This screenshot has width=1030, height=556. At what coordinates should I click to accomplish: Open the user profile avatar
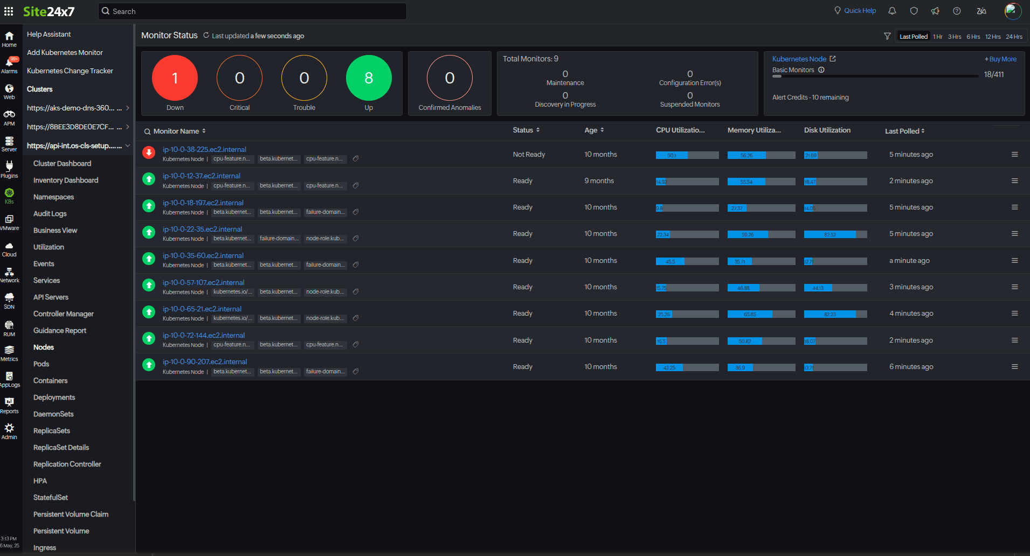(x=1013, y=11)
